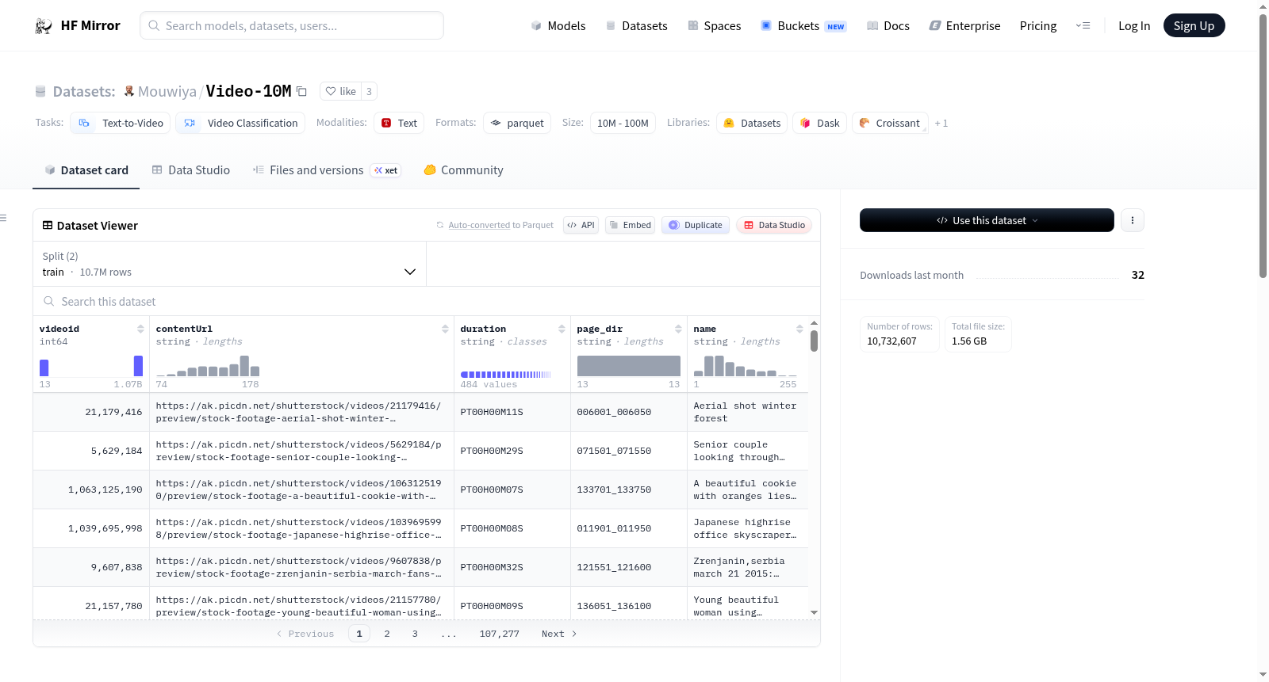Select the PT00H00M11S duration cell
Viewport: 1269px width, 682px height.
512,412
